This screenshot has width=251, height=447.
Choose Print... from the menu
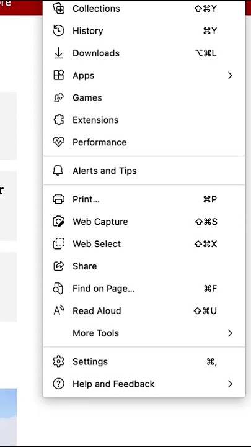tap(144, 199)
